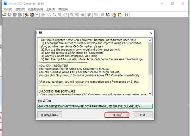The height and width of the screenshot is (136, 190).
Task: Click the zoom extents magnifier icon
Action: [x=72, y=15]
